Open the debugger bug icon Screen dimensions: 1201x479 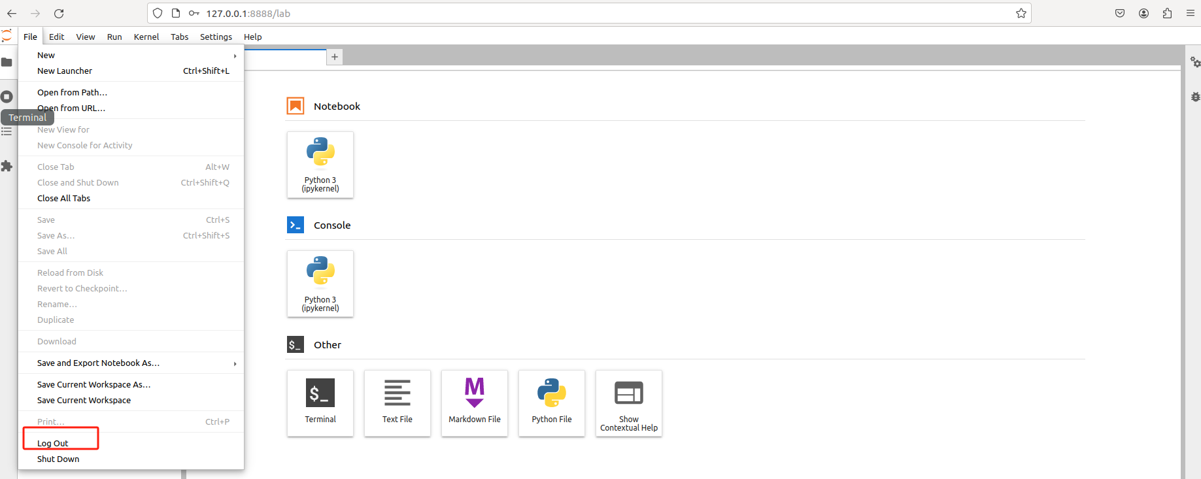pyautogui.click(x=1195, y=97)
